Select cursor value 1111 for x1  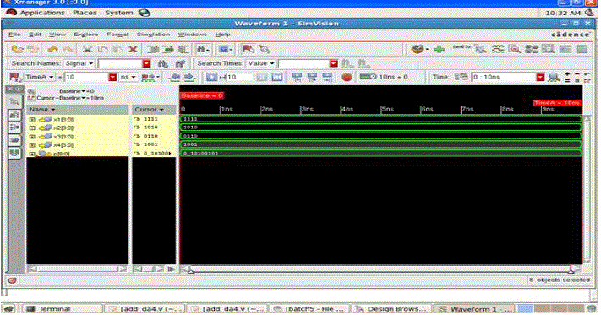click(150, 119)
